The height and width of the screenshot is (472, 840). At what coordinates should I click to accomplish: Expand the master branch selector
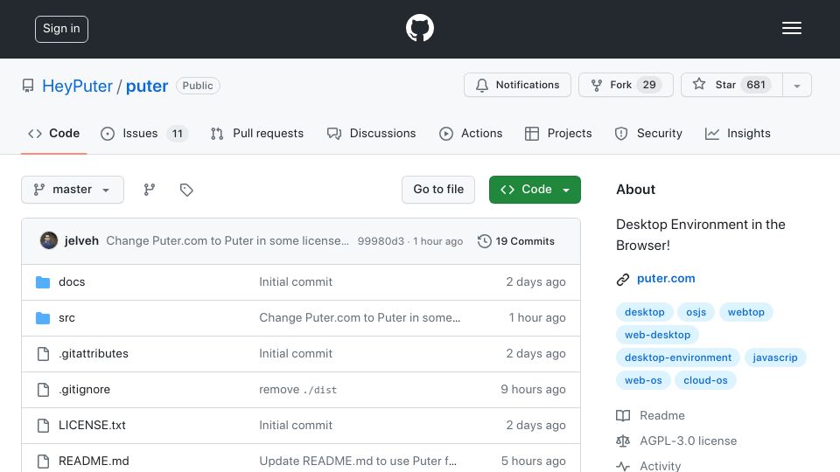point(73,190)
